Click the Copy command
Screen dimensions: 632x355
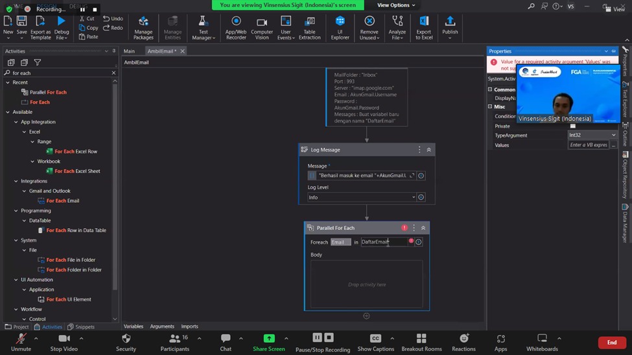[x=88, y=28]
